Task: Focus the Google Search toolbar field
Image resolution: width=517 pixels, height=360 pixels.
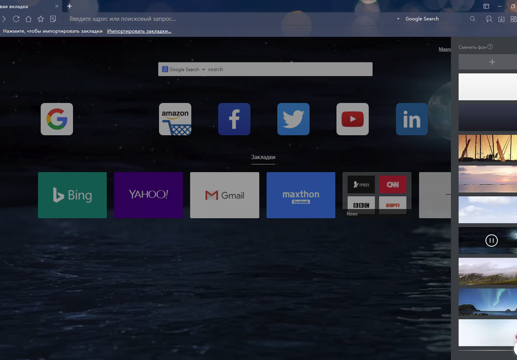Action: click(x=435, y=19)
